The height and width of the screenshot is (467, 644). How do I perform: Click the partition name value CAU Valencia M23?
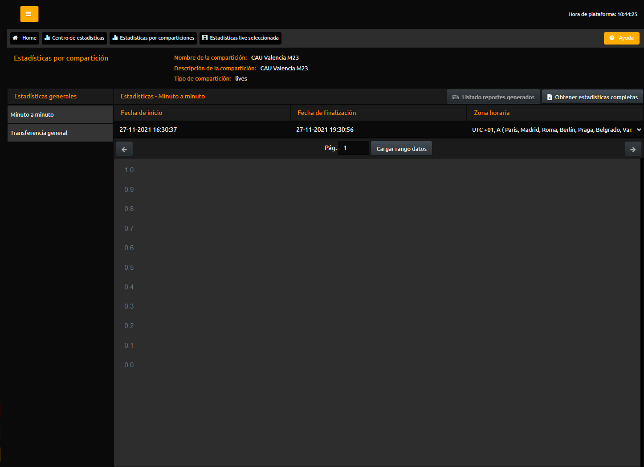pos(275,57)
